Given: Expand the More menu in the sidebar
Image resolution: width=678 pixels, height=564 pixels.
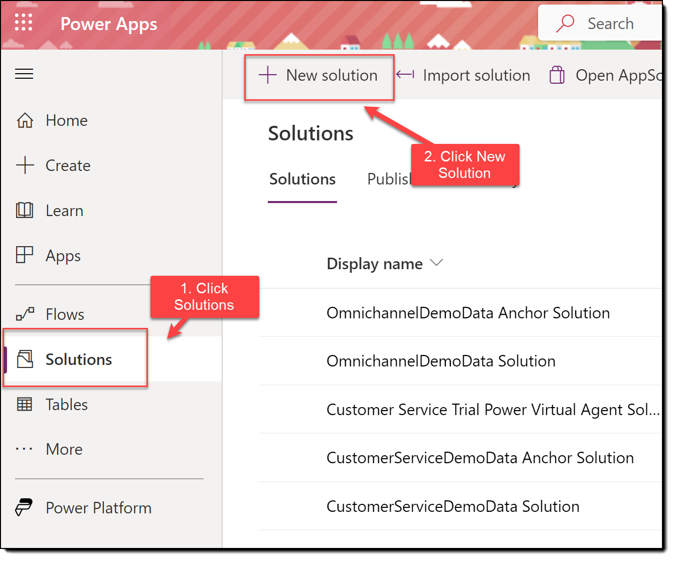Looking at the screenshot, I should [24, 449].
